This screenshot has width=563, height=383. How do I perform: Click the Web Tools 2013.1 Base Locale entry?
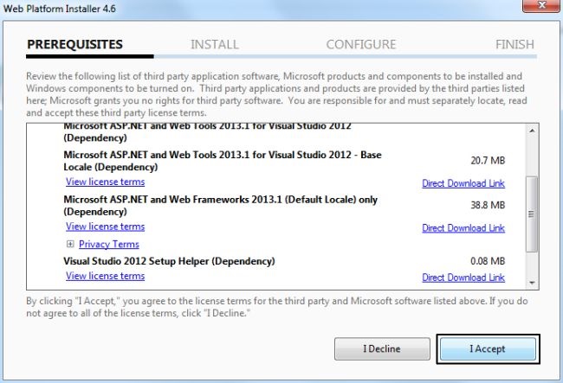click(x=223, y=161)
